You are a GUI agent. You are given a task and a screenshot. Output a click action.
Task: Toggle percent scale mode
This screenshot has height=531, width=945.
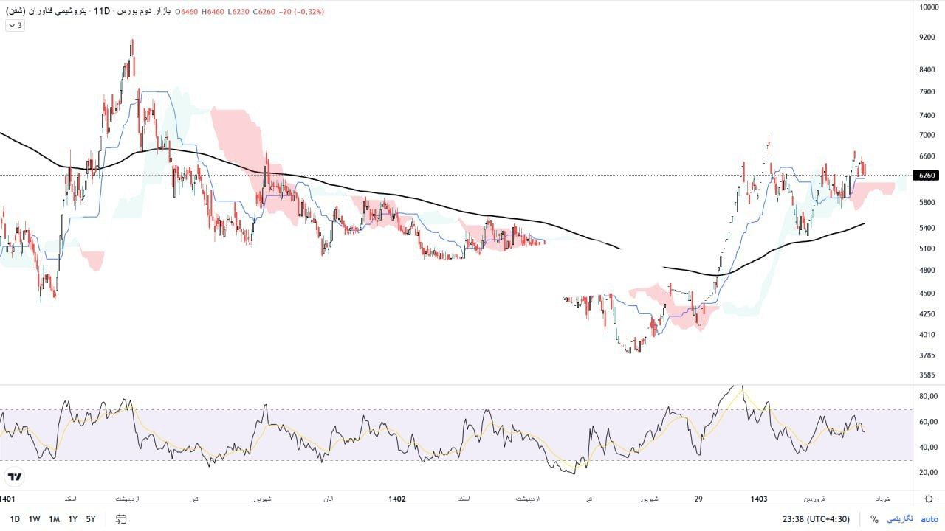(874, 519)
